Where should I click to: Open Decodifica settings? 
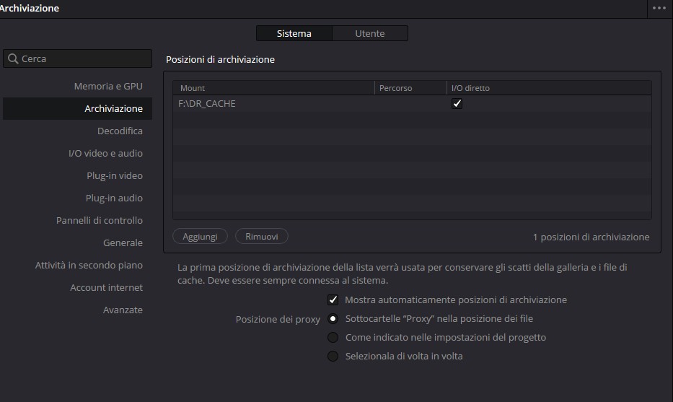120,131
